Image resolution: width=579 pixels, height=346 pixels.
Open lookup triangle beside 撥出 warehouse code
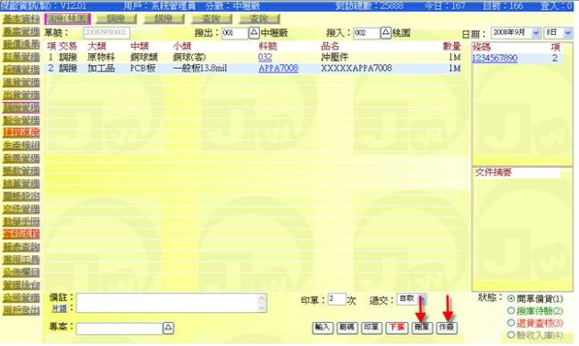tap(254, 33)
